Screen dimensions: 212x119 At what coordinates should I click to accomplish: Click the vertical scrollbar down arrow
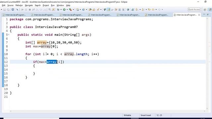pyautogui.click(x=207, y=108)
